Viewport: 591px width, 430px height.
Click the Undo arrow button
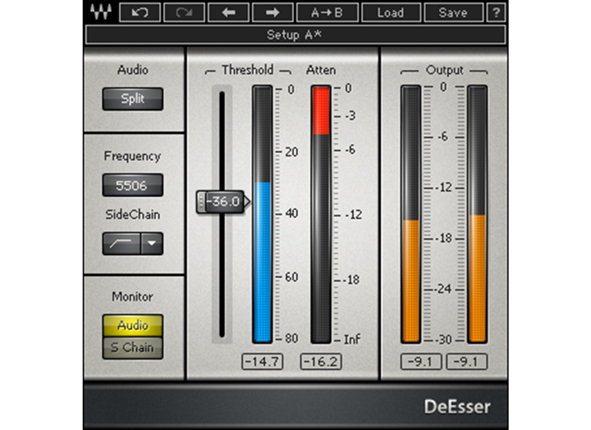[140, 13]
